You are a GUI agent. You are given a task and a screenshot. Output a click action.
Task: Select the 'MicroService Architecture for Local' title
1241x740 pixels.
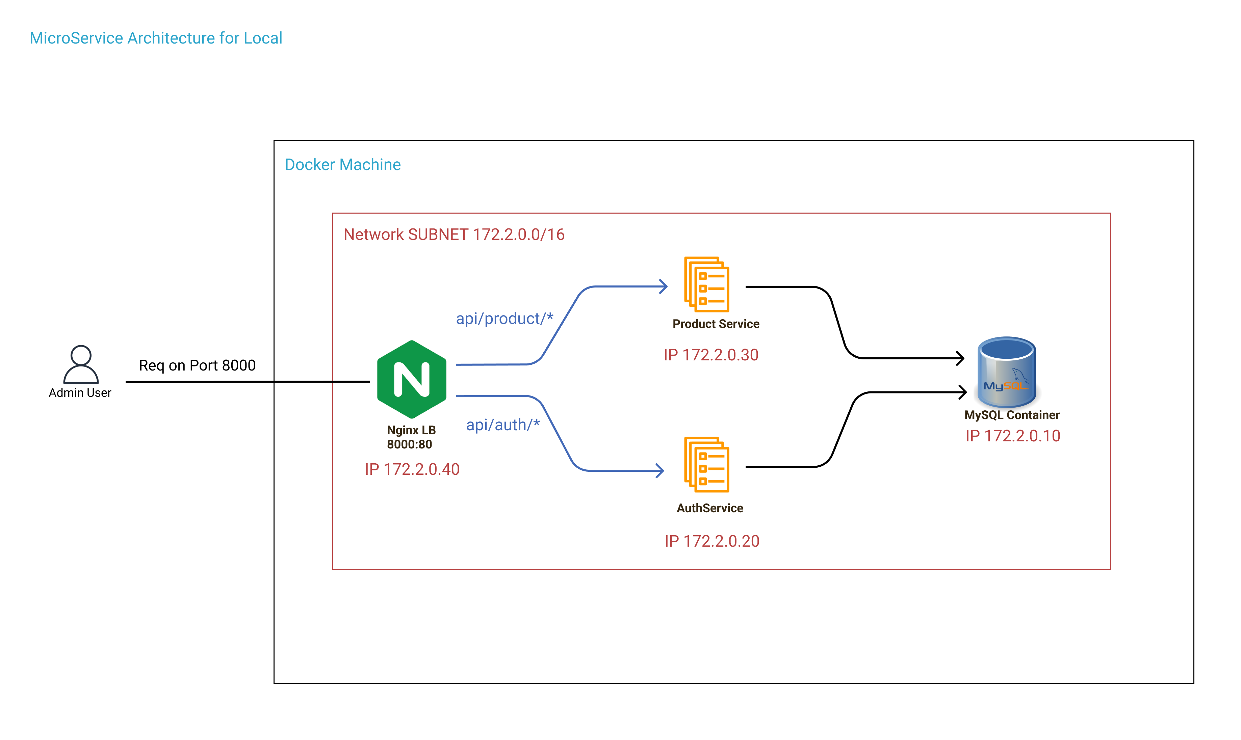click(156, 38)
